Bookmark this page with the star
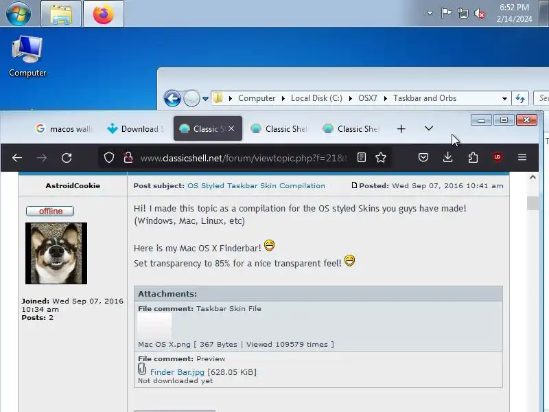Viewport: 549px width, 412px height. pos(381,158)
